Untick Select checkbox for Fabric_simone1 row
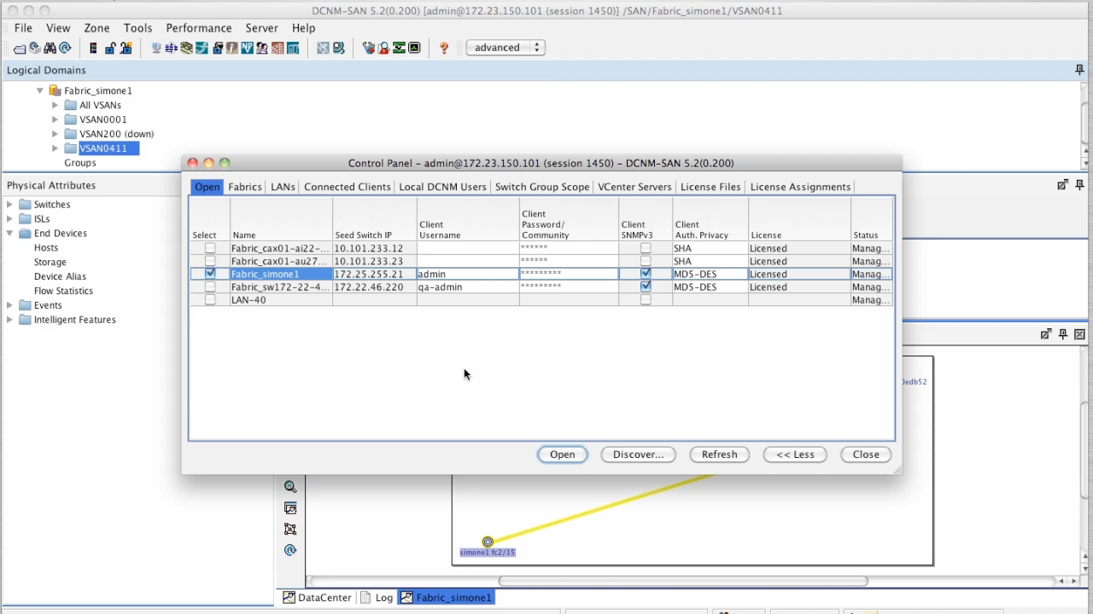This screenshot has width=1093, height=614. [x=210, y=274]
